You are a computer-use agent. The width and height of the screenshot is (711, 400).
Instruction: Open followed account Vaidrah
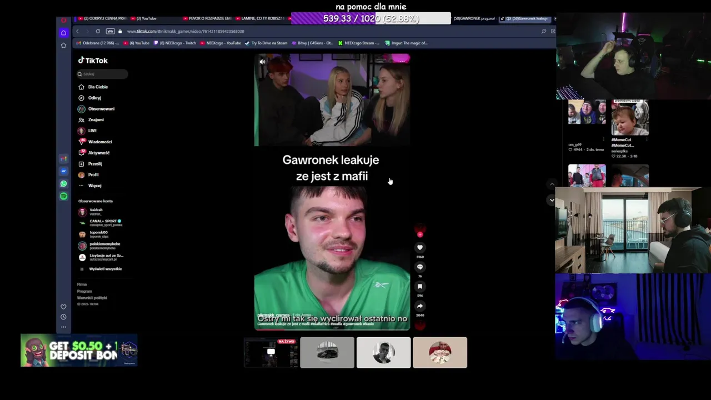point(91,212)
